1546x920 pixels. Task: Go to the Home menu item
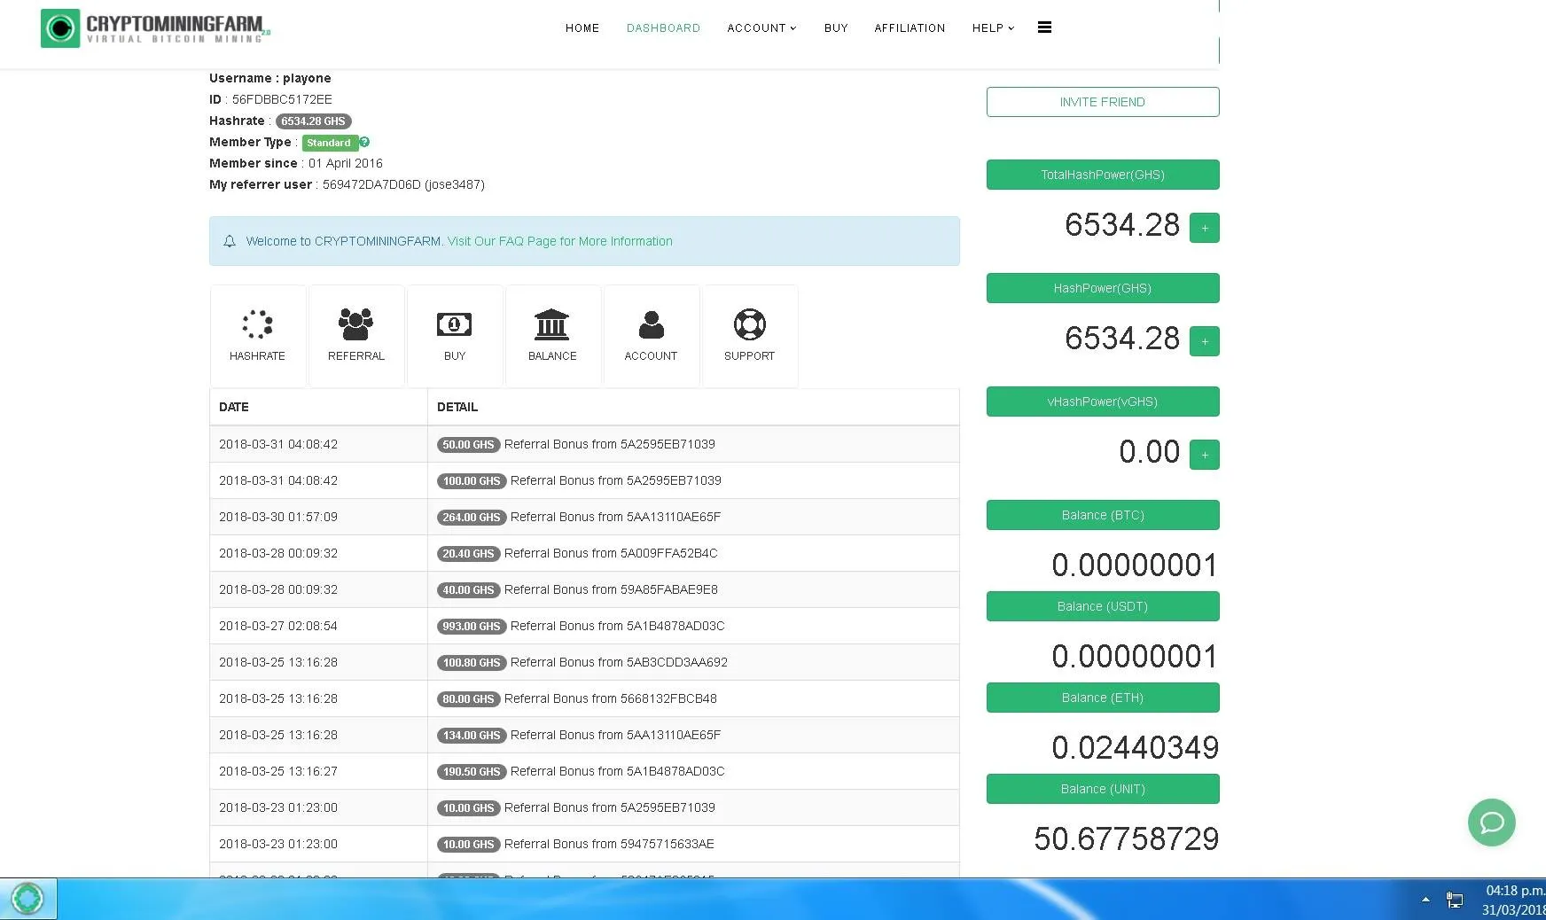coord(582,28)
